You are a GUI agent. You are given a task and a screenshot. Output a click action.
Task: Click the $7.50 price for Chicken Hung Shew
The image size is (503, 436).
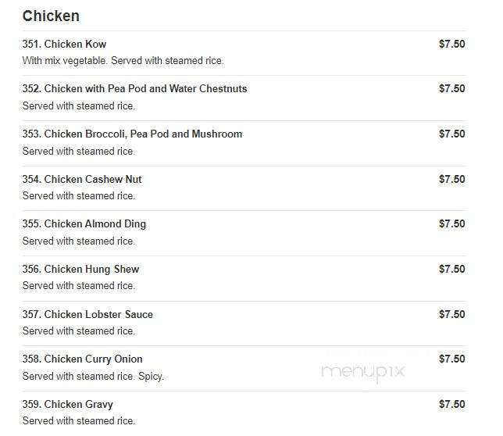pos(452,269)
